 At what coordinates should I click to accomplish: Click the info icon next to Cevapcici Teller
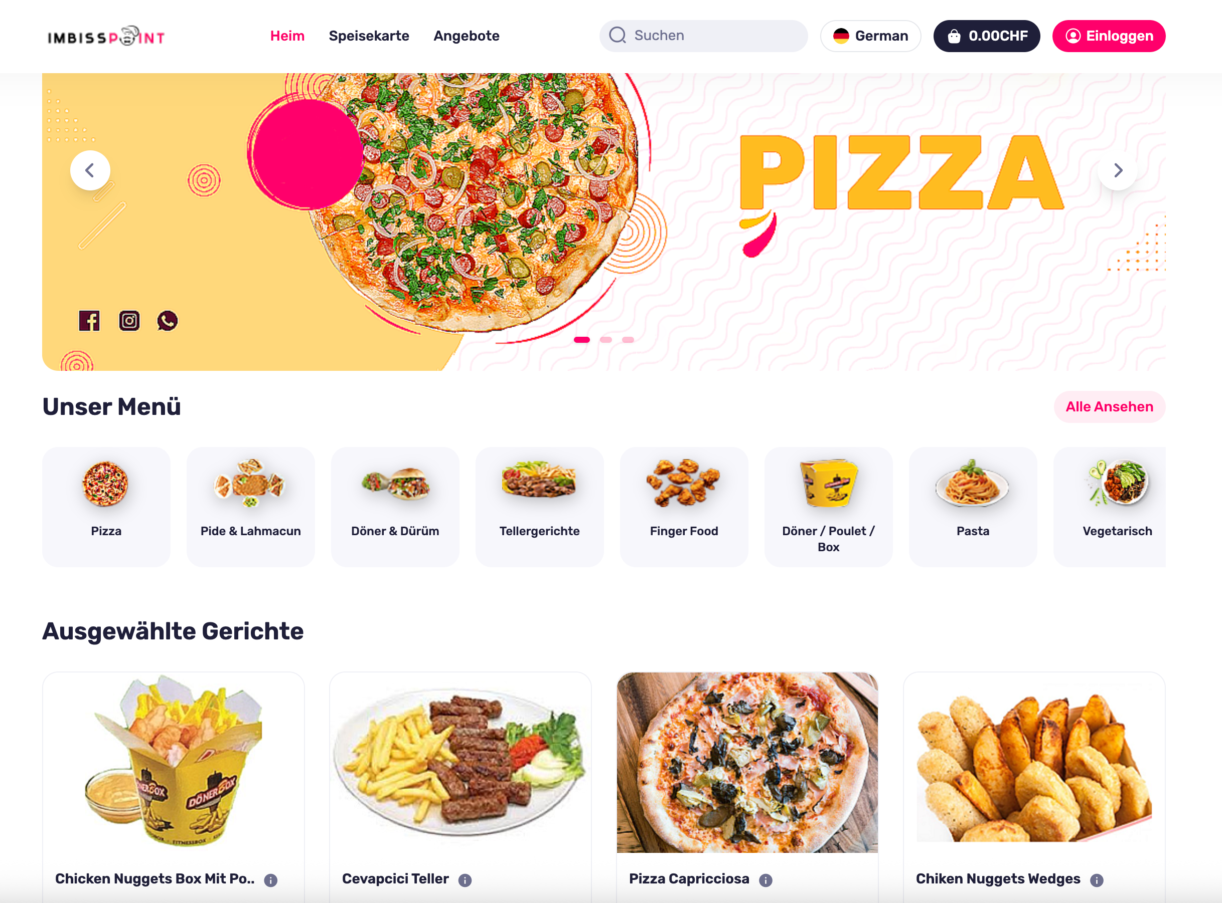click(465, 880)
